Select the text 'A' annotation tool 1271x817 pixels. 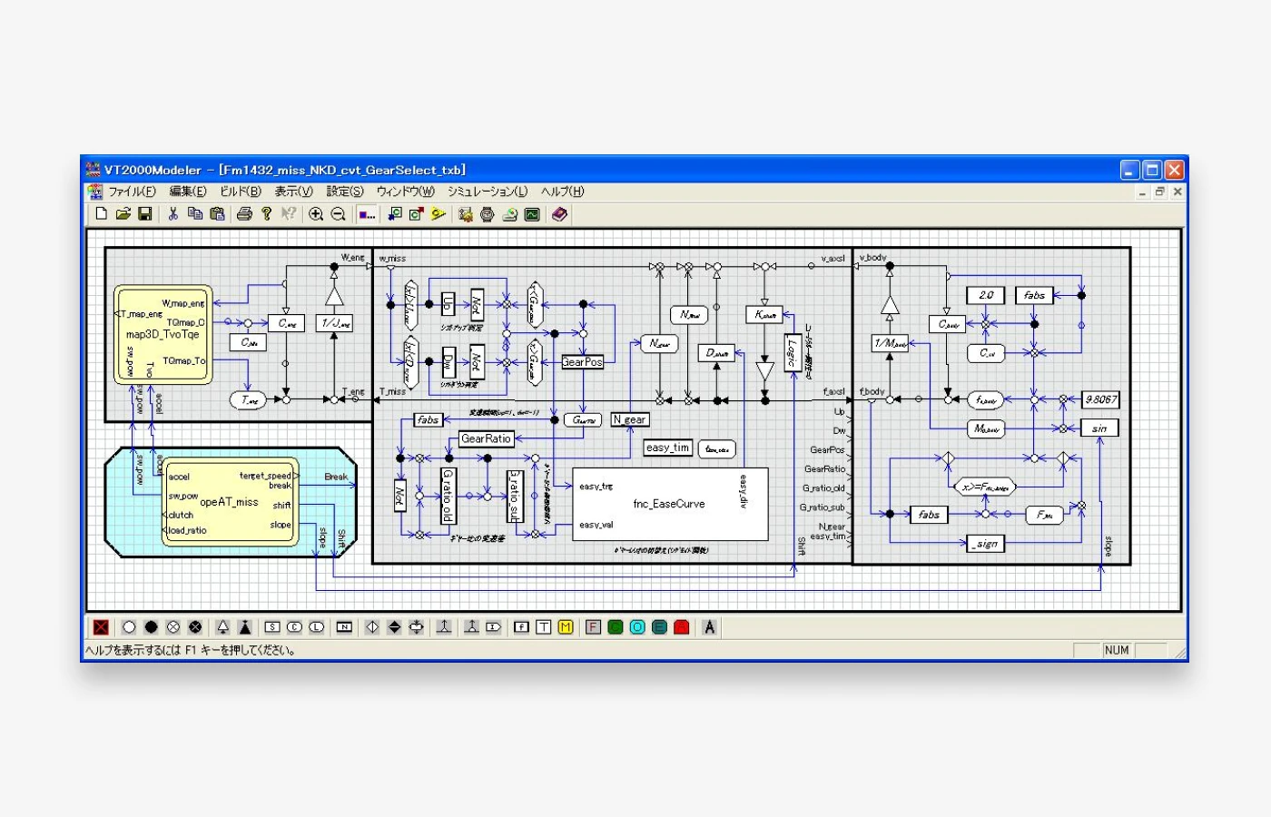709,627
